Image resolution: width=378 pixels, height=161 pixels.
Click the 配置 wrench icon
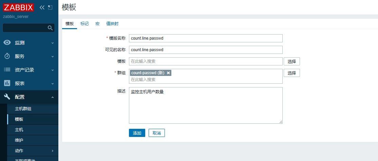[7, 97]
